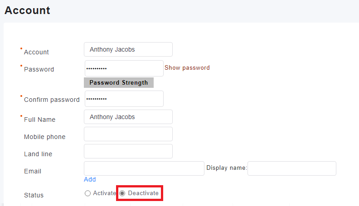Click the Password Strength indicator bar

pyautogui.click(x=119, y=83)
